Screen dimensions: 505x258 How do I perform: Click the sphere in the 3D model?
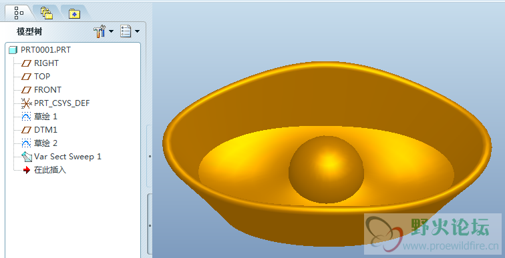(326, 169)
